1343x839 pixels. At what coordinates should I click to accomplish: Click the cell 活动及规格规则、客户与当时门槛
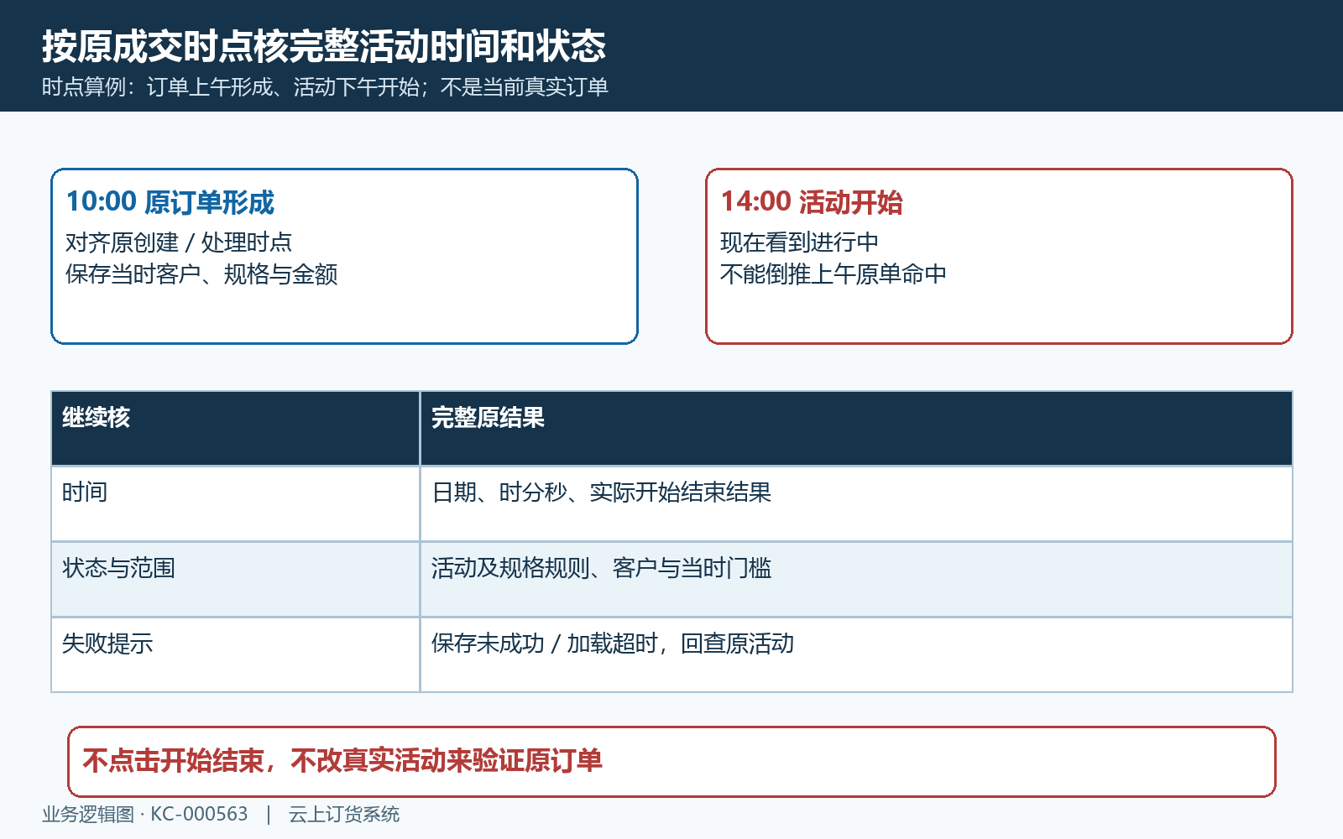(856, 580)
